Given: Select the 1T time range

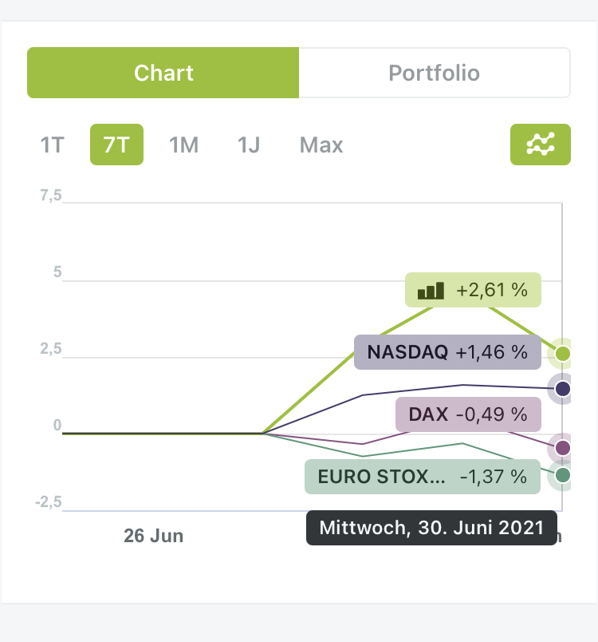Looking at the screenshot, I should (x=52, y=145).
